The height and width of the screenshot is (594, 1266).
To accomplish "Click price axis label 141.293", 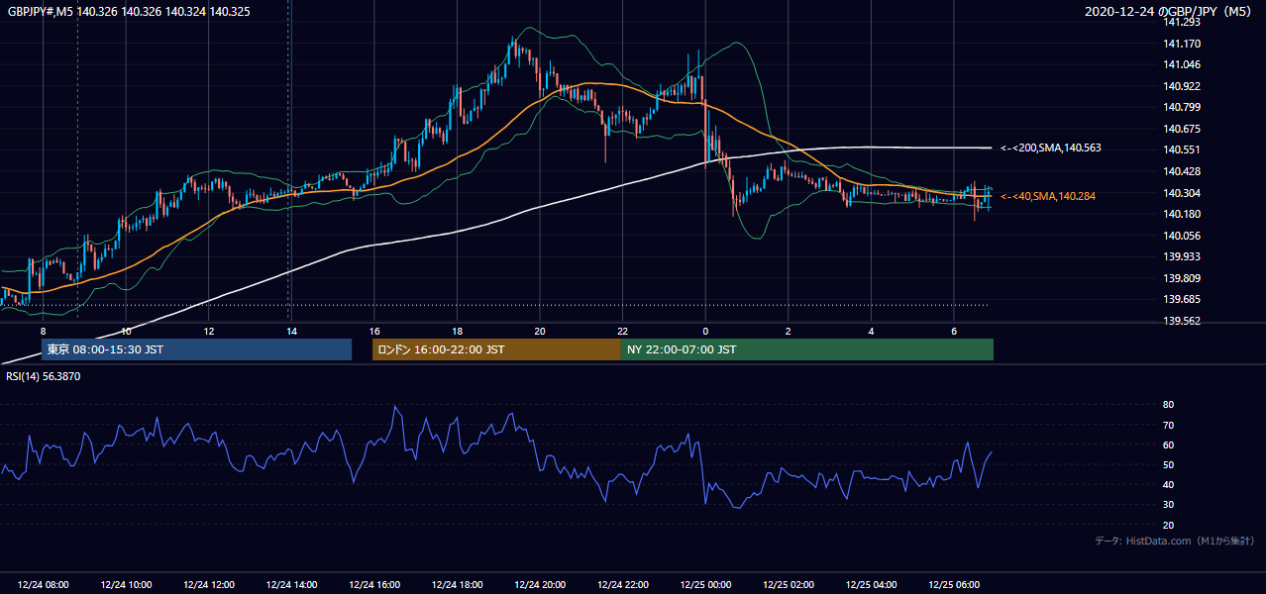I will (x=1182, y=22).
